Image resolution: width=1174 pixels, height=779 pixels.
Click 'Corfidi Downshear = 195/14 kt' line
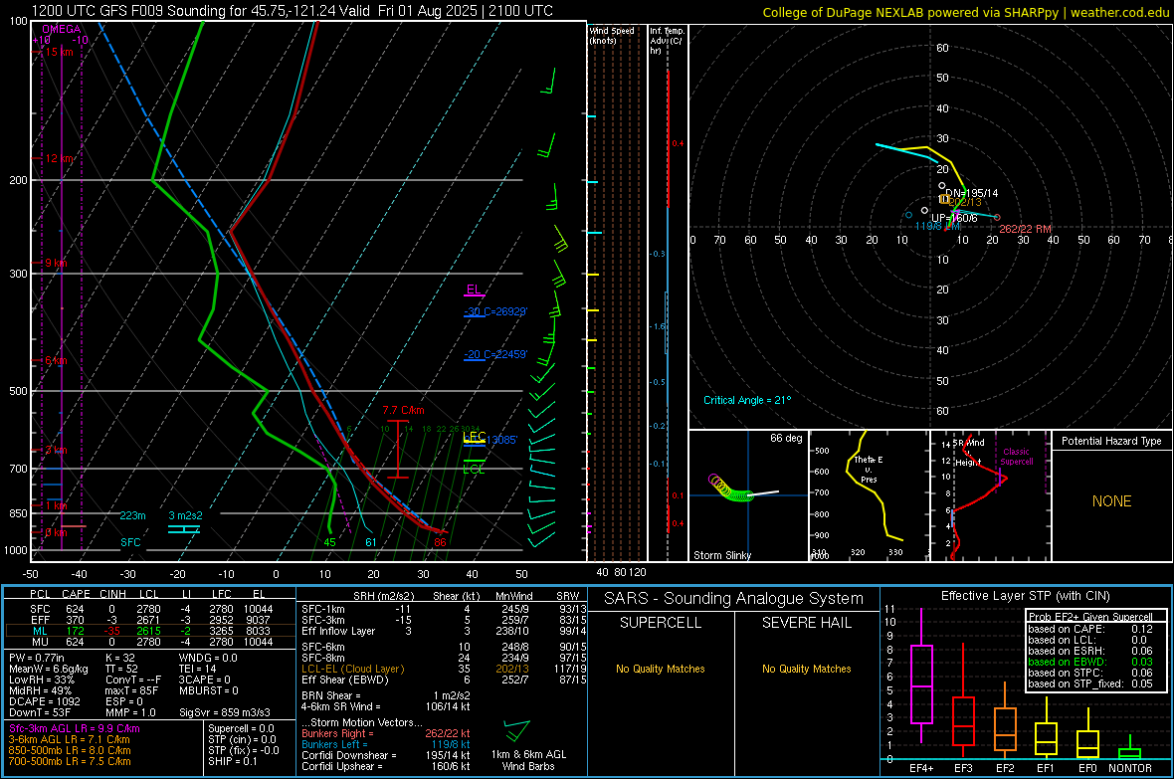pyautogui.click(x=386, y=755)
